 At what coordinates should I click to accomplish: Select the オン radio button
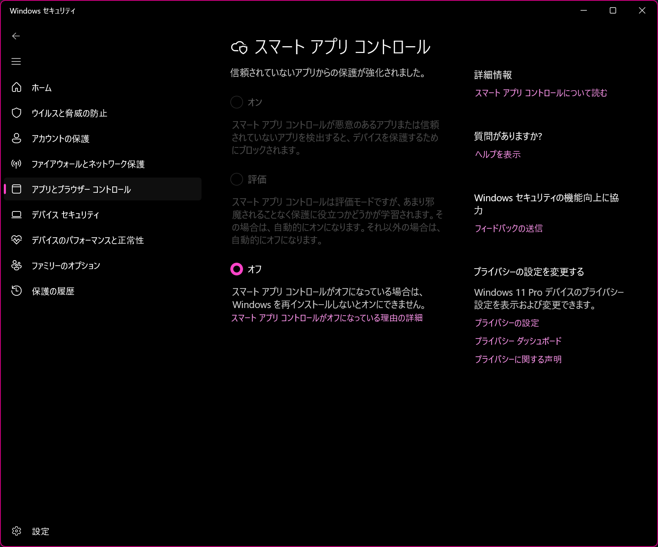click(x=237, y=102)
